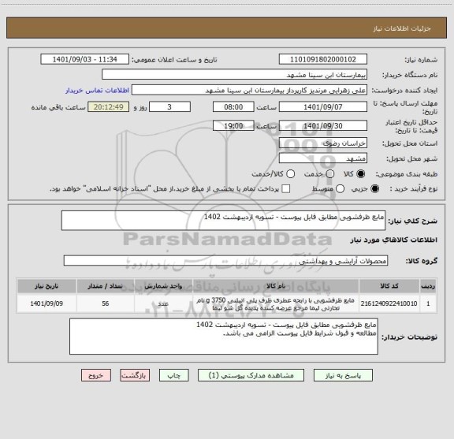The height and width of the screenshot is (439, 454).
Task: Click the تعداد / مقدار column header
Action: point(106,286)
